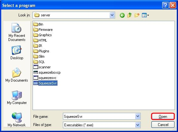This screenshot has width=178, height=132.
Task: Click the SqueezeSvr file name in the list
Action: (48, 83)
